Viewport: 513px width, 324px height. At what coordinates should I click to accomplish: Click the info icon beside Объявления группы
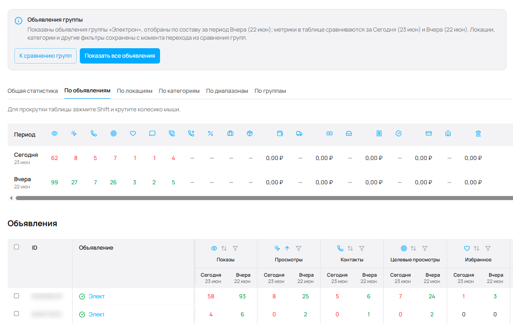coord(18,21)
